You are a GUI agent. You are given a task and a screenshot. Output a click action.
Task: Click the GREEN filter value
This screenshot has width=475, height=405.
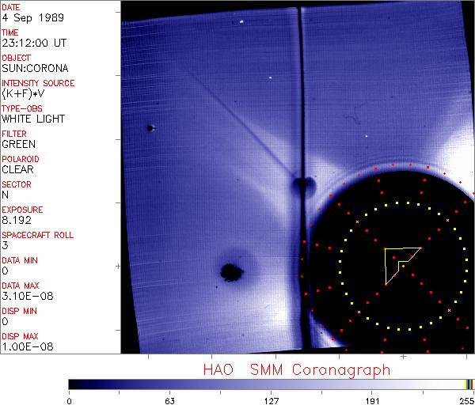click(18, 145)
